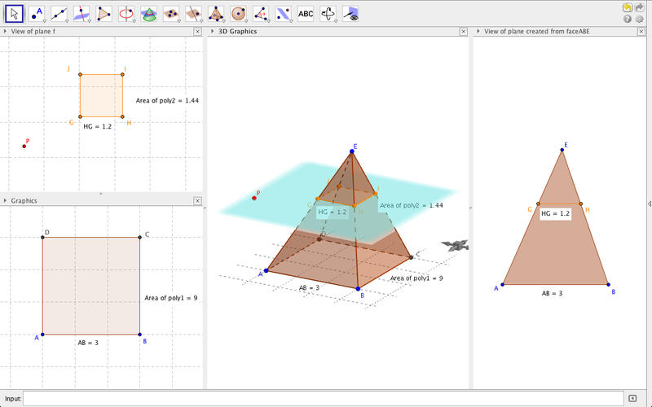652x407 pixels.
Task: Pick the Circle with Axis tool
Action: 126,13
